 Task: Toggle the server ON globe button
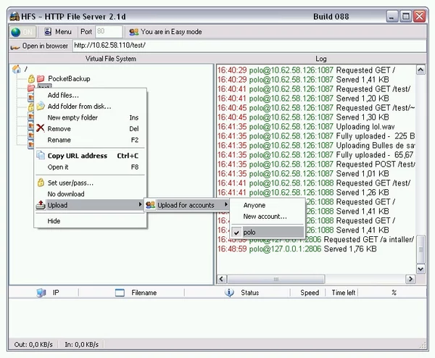coord(22,32)
